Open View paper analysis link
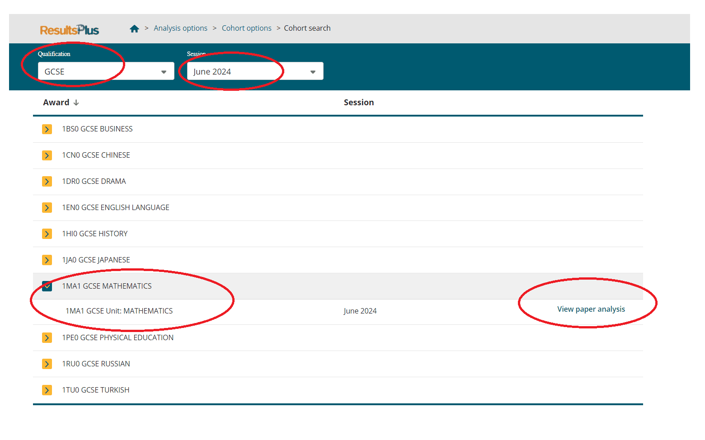This screenshot has width=705, height=440. [x=591, y=309]
